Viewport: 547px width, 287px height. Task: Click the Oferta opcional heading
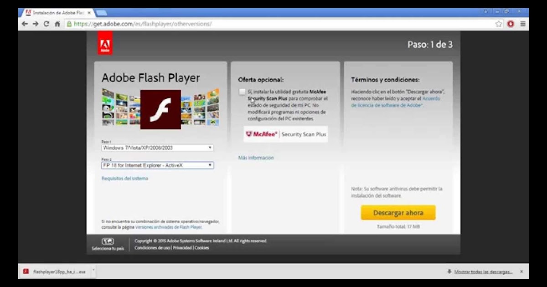(261, 80)
